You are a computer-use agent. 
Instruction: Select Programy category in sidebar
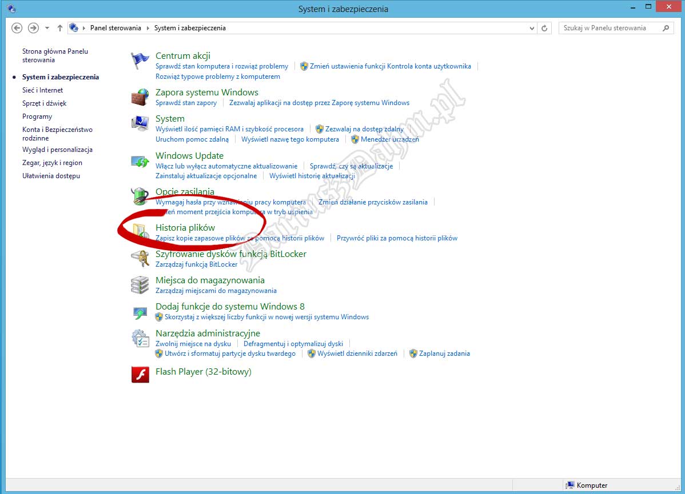(x=37, y=117)
